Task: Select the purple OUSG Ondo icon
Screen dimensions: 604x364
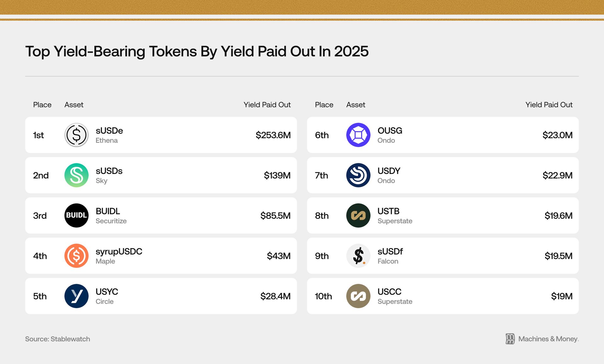Action: 358,135
